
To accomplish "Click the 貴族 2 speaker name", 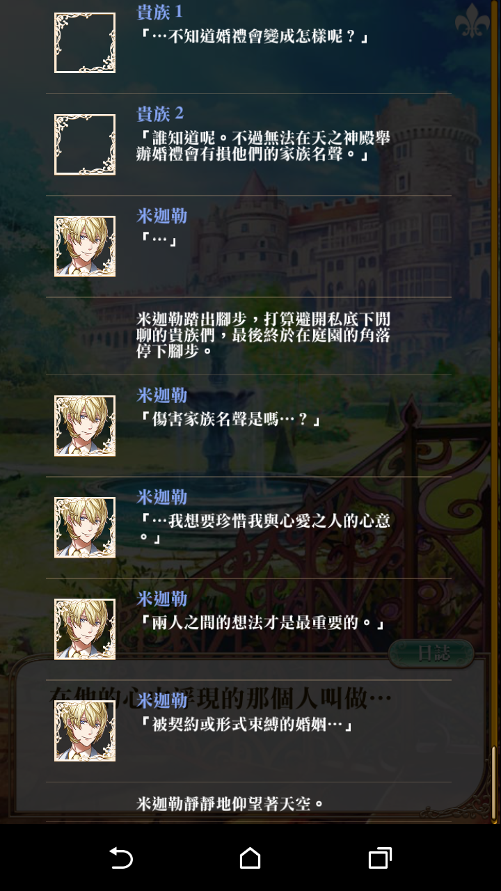I will 160,113.
